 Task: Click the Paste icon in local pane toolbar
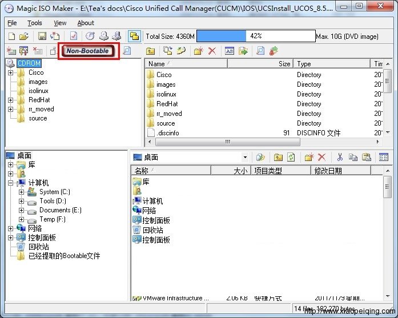pyautogui.click(x=367, y=158)
